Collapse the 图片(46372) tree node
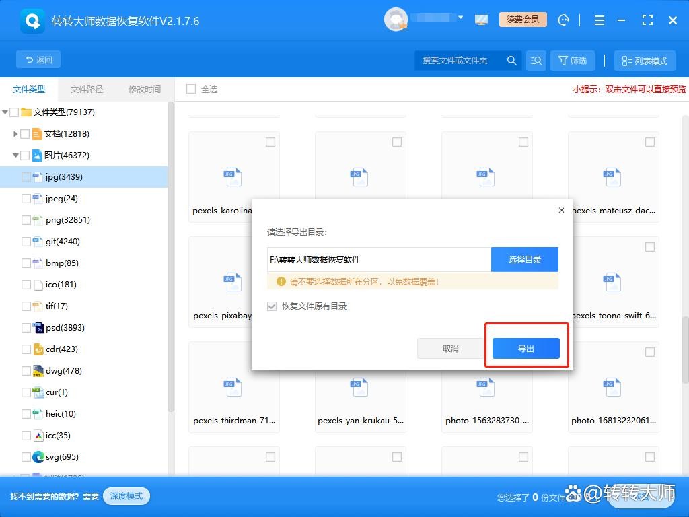 coord(15,156)
